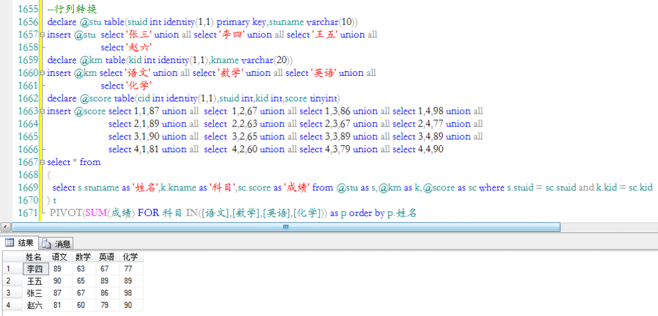The height and width of the screenshot is (316, 658).
Task: Click the cell with score 86
Action: (108, 293)
